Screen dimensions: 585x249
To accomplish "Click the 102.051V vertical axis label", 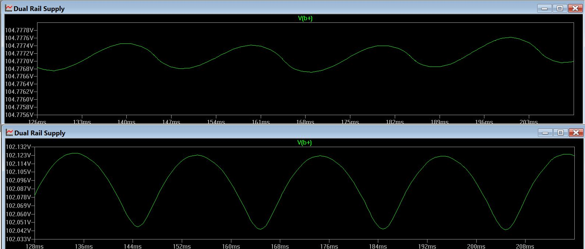I will [18, 222].
